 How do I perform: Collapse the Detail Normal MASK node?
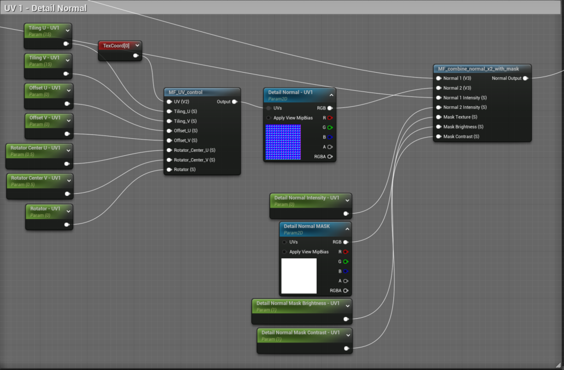pyautogui.click(x=347, y=229)
